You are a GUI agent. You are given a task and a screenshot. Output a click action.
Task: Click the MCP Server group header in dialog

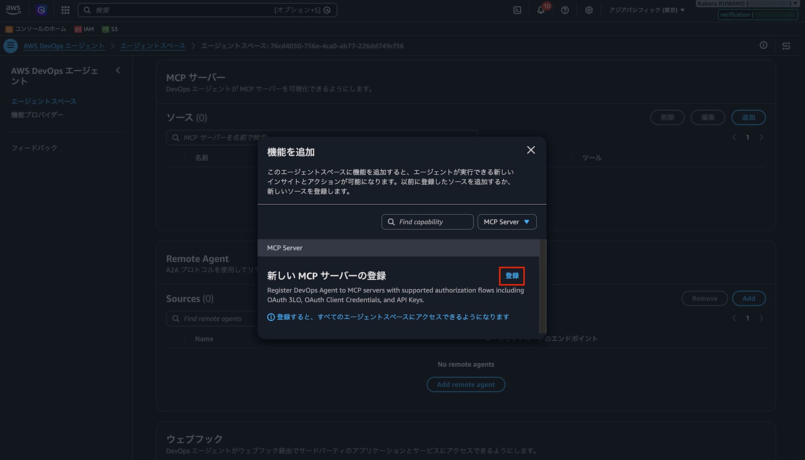tap(398, 248)
